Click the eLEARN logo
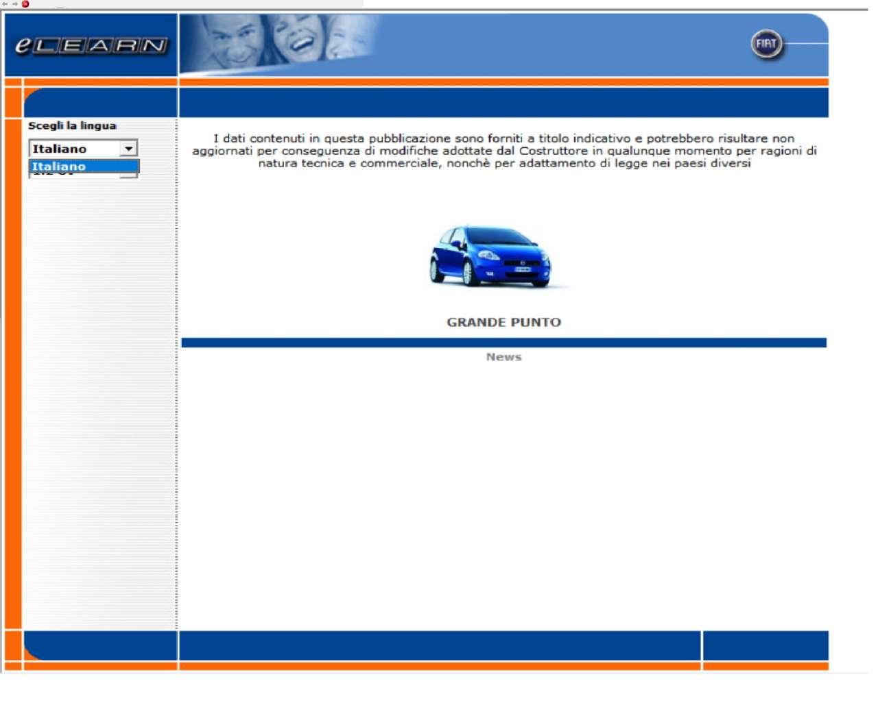 pos(91,45)
